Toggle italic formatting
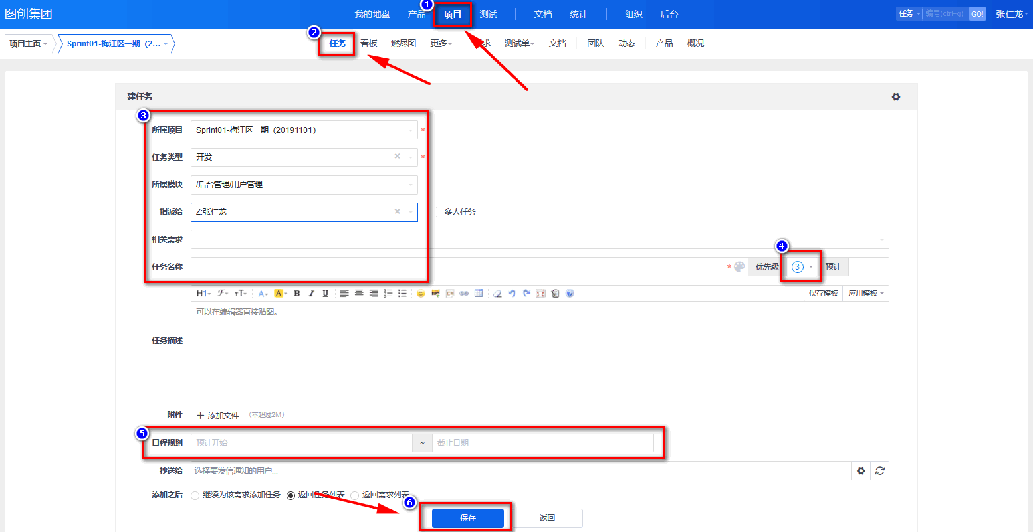Image resolution: width=1033 pixels, height=532 pixels. 311,293
